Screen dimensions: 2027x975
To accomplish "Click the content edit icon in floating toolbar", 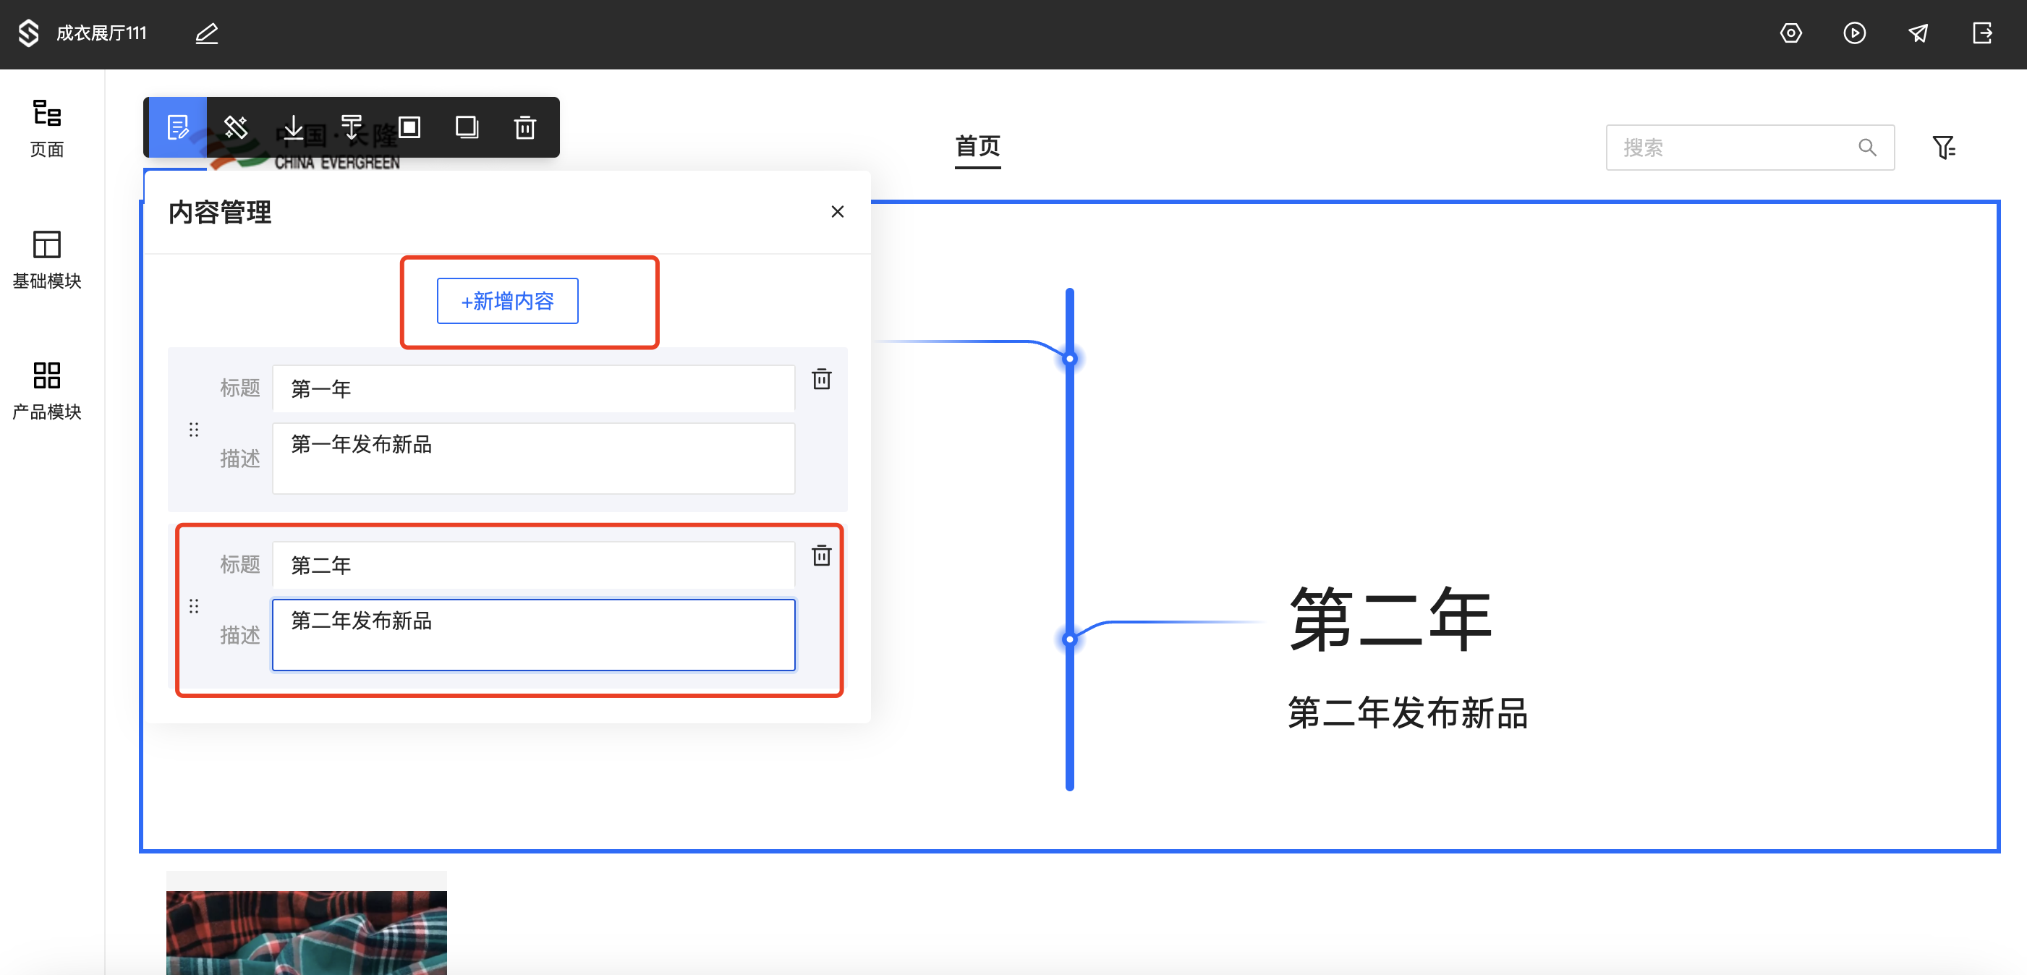I will (178, 127).
